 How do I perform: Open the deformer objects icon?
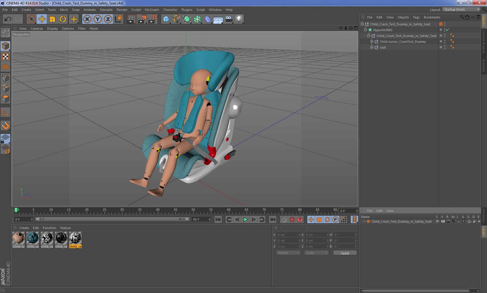[x=208, y=19]
